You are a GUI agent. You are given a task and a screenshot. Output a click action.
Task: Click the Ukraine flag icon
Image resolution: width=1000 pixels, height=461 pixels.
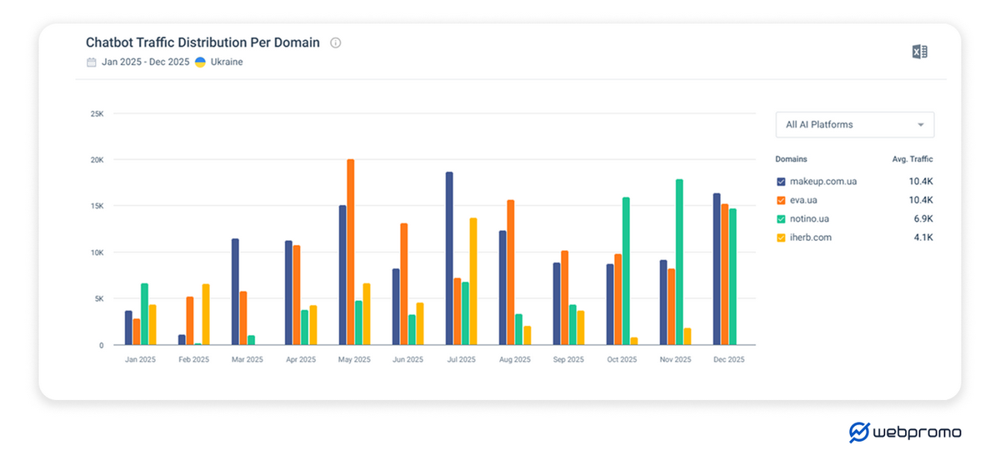point(200,63)
